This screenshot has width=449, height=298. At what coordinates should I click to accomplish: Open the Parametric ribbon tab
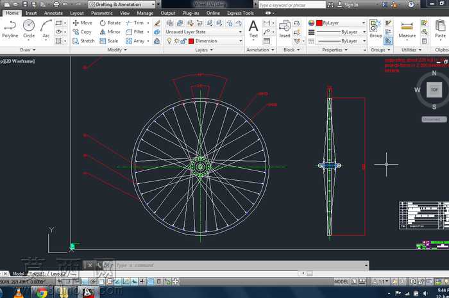point(101,13)
